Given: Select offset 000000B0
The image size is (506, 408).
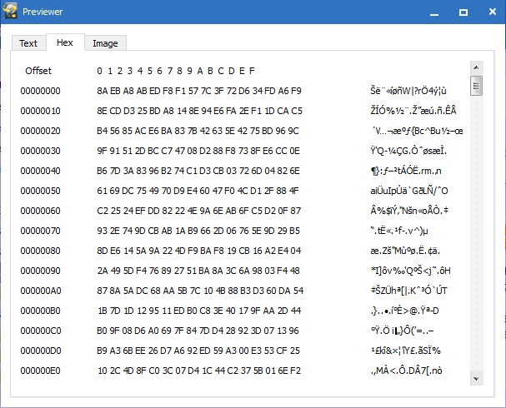Looking at the screenshot, I should (40, 311).
